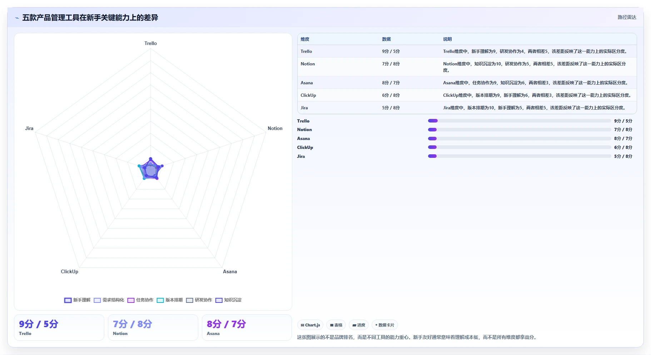651x355 pixels.
Task: Click the 表格 chip icon
Action: [x=332, y=325]
